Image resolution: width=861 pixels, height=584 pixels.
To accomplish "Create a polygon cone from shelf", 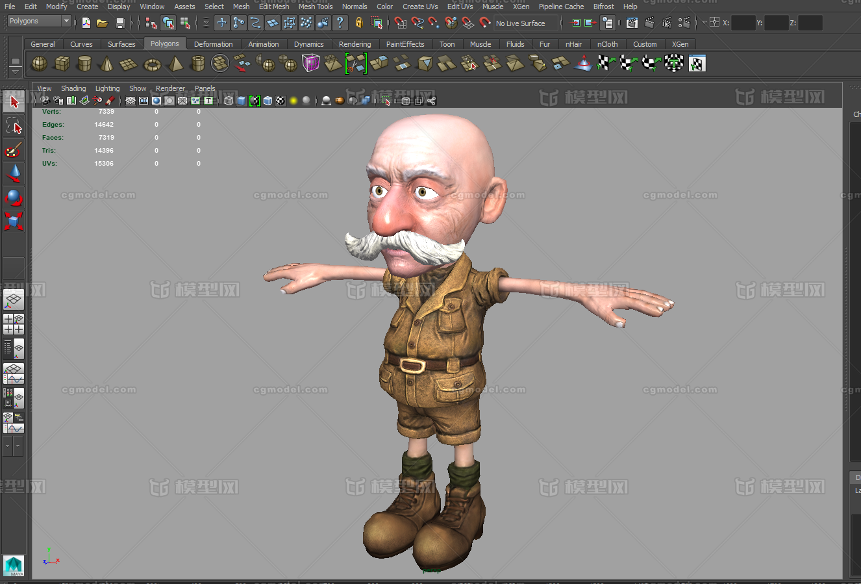I will 106,63.
